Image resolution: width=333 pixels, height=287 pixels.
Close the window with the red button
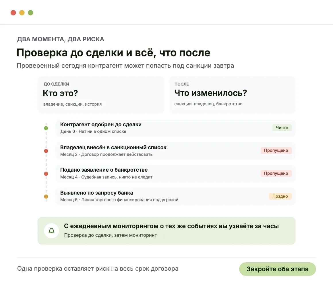pos(13,13)
